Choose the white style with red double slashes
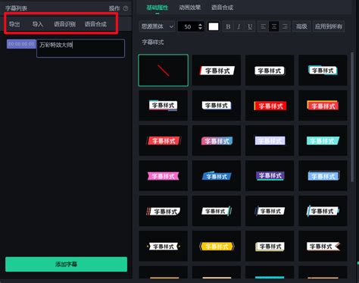Screen dimensions: 359x283 pyautogui.click(x=164, y=211)
